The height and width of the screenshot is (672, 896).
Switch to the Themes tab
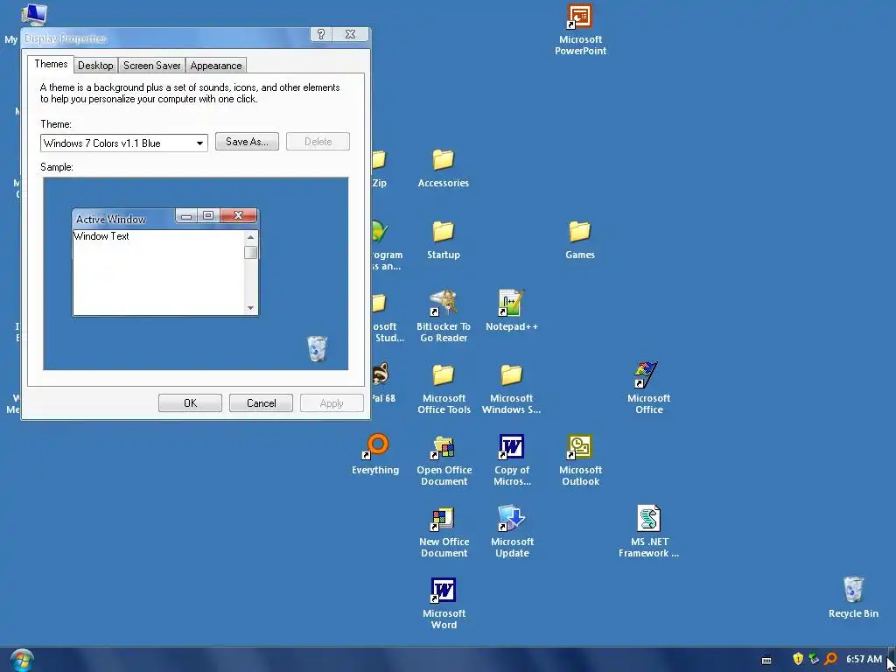click(51, 64)
